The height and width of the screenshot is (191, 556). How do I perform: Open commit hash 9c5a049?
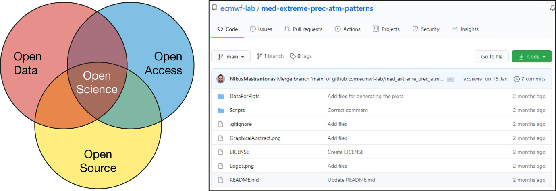point(473,79)
